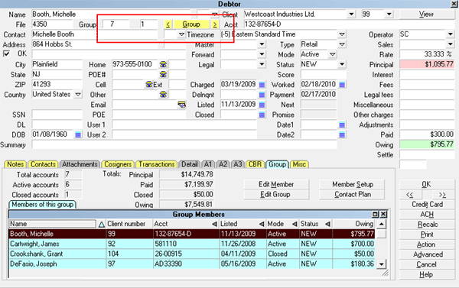
Task: Sort by Acct column arrow
Action: click(x=214, y=225)
